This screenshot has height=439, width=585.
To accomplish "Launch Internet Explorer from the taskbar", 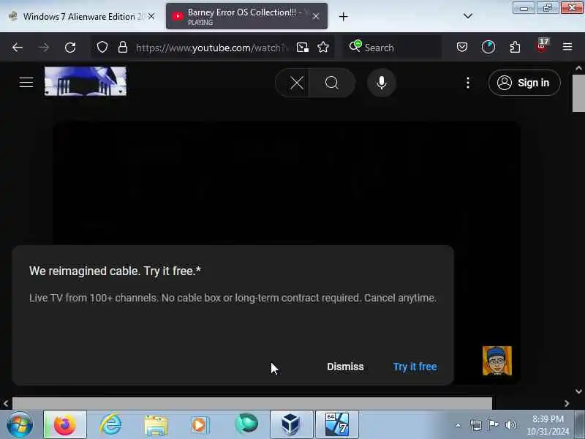I will pos(110,424).
